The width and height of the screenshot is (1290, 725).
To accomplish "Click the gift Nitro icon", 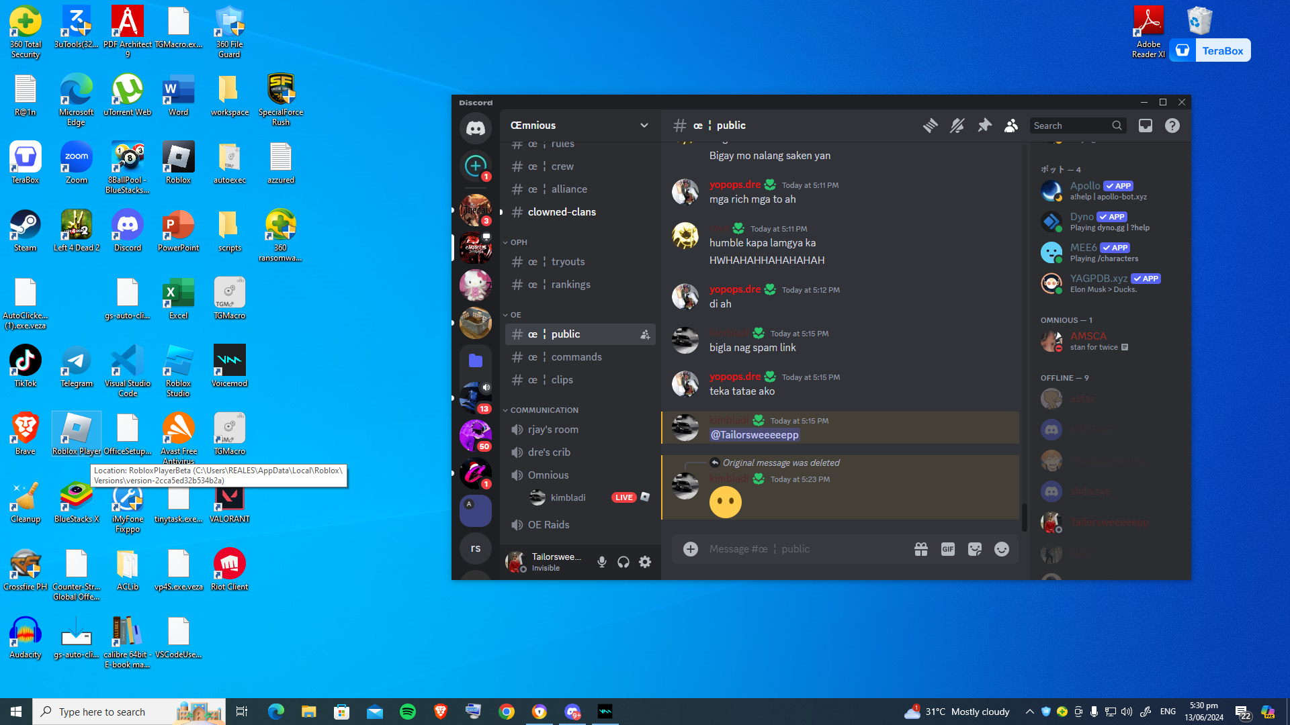I will tap(920, 549).
